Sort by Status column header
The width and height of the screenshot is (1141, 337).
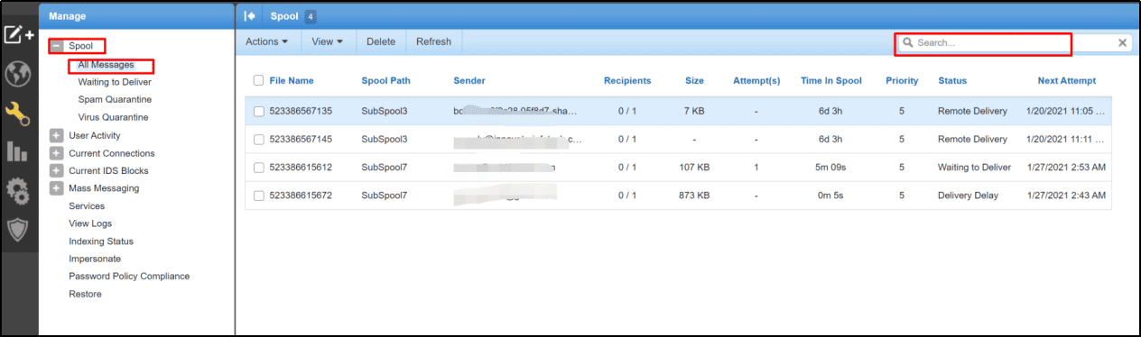pyautogui.click(x=952, y=80)
